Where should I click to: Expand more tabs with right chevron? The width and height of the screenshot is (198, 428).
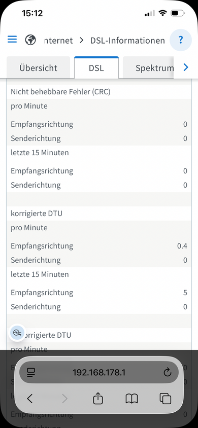[x=186, y=67]
